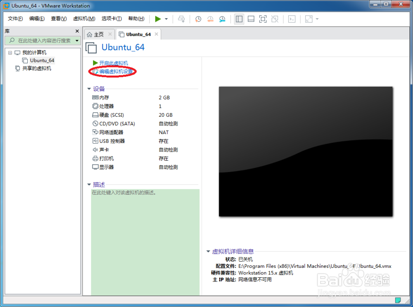Open the snapshot manager toolbar icon

coord(222,19)
